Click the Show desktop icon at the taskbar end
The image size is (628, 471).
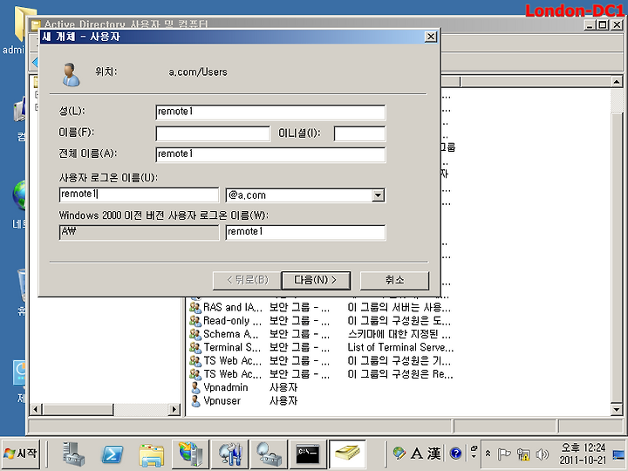pos(619,454)
